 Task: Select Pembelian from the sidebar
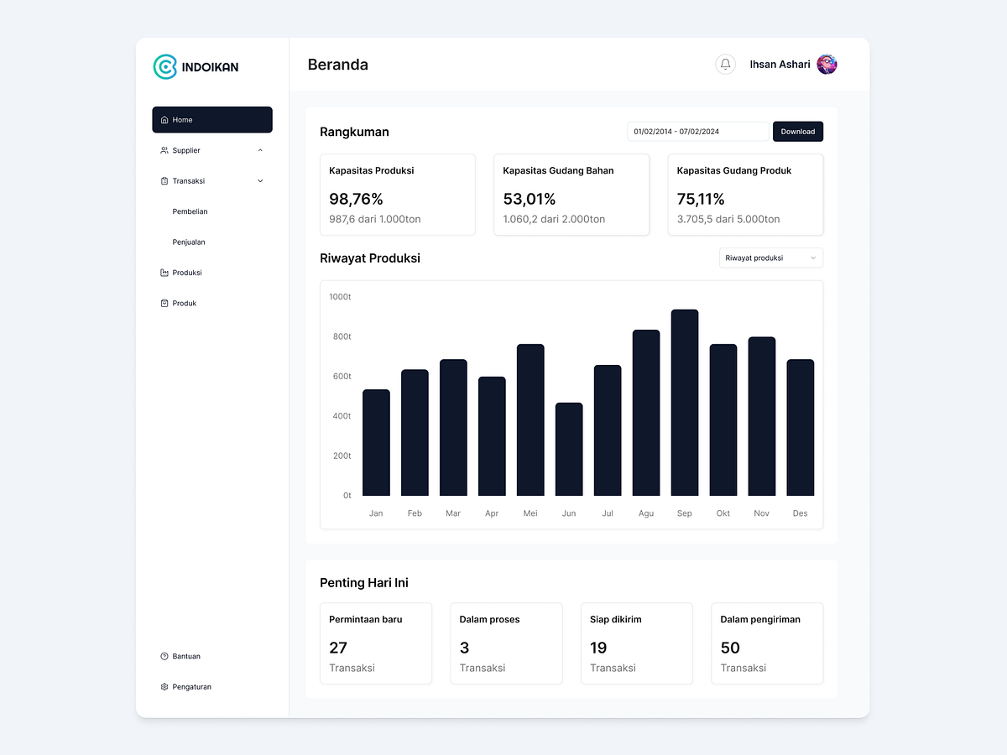190,211
